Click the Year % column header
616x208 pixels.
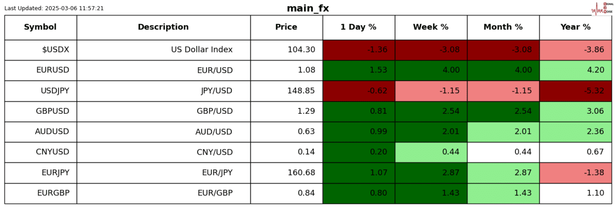[x=575, y=27]
